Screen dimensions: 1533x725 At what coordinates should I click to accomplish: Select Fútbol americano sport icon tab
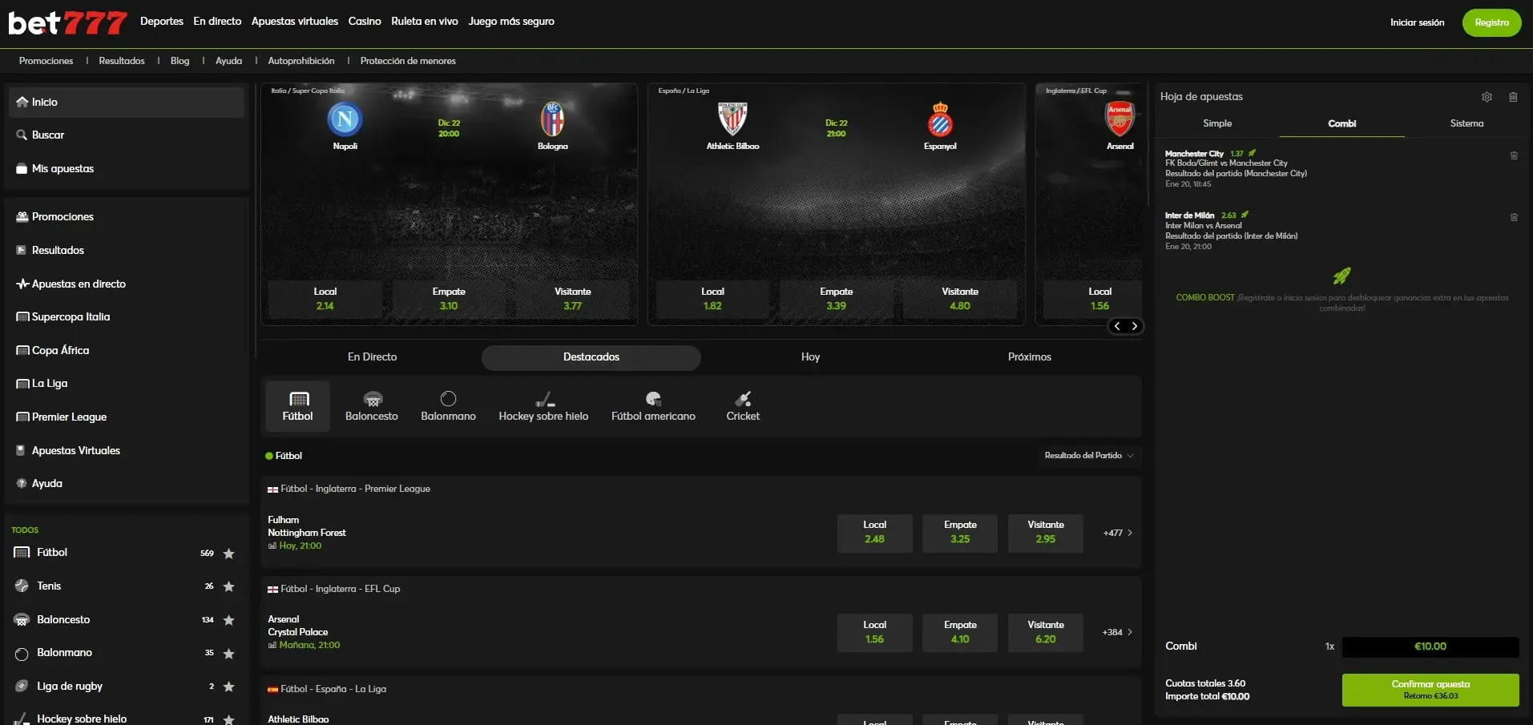(x=653, y=406)
